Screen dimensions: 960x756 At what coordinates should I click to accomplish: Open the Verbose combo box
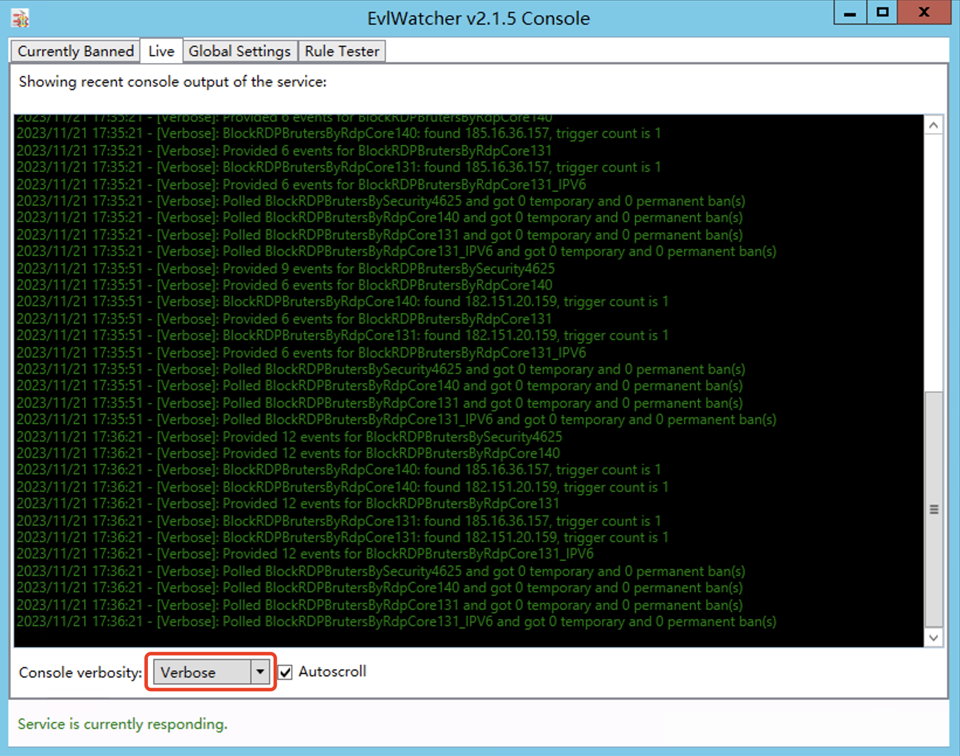pos(202,672)
